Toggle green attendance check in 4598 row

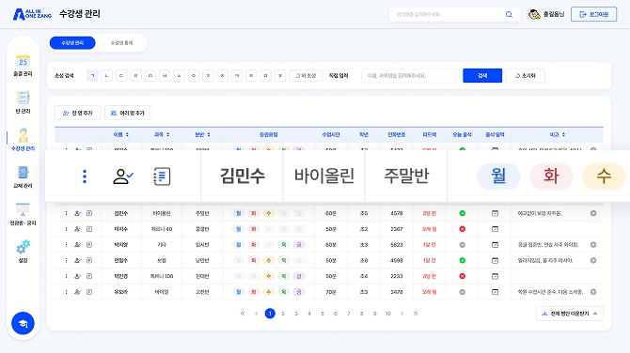tap(462, 260)
